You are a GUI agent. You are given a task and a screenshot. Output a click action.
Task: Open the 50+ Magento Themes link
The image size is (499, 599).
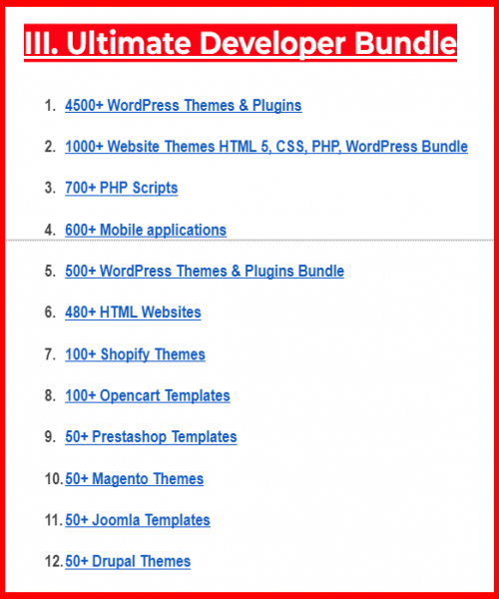[134, 479]
